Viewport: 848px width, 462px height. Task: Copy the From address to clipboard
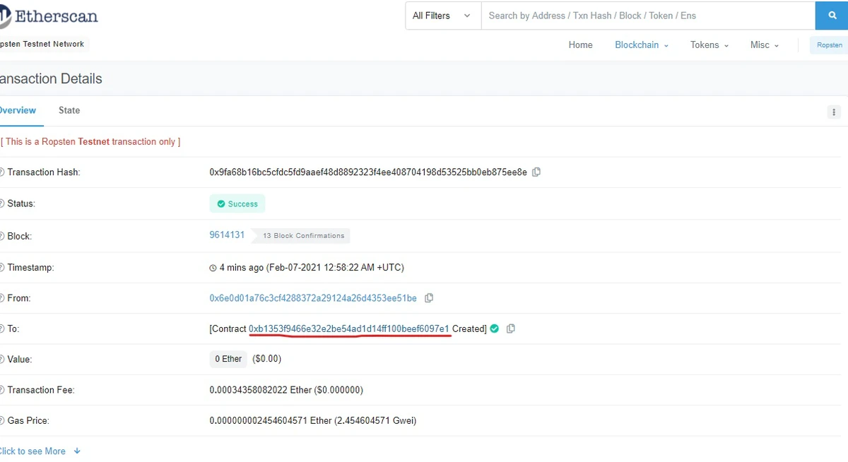click(x=429, y=298)
